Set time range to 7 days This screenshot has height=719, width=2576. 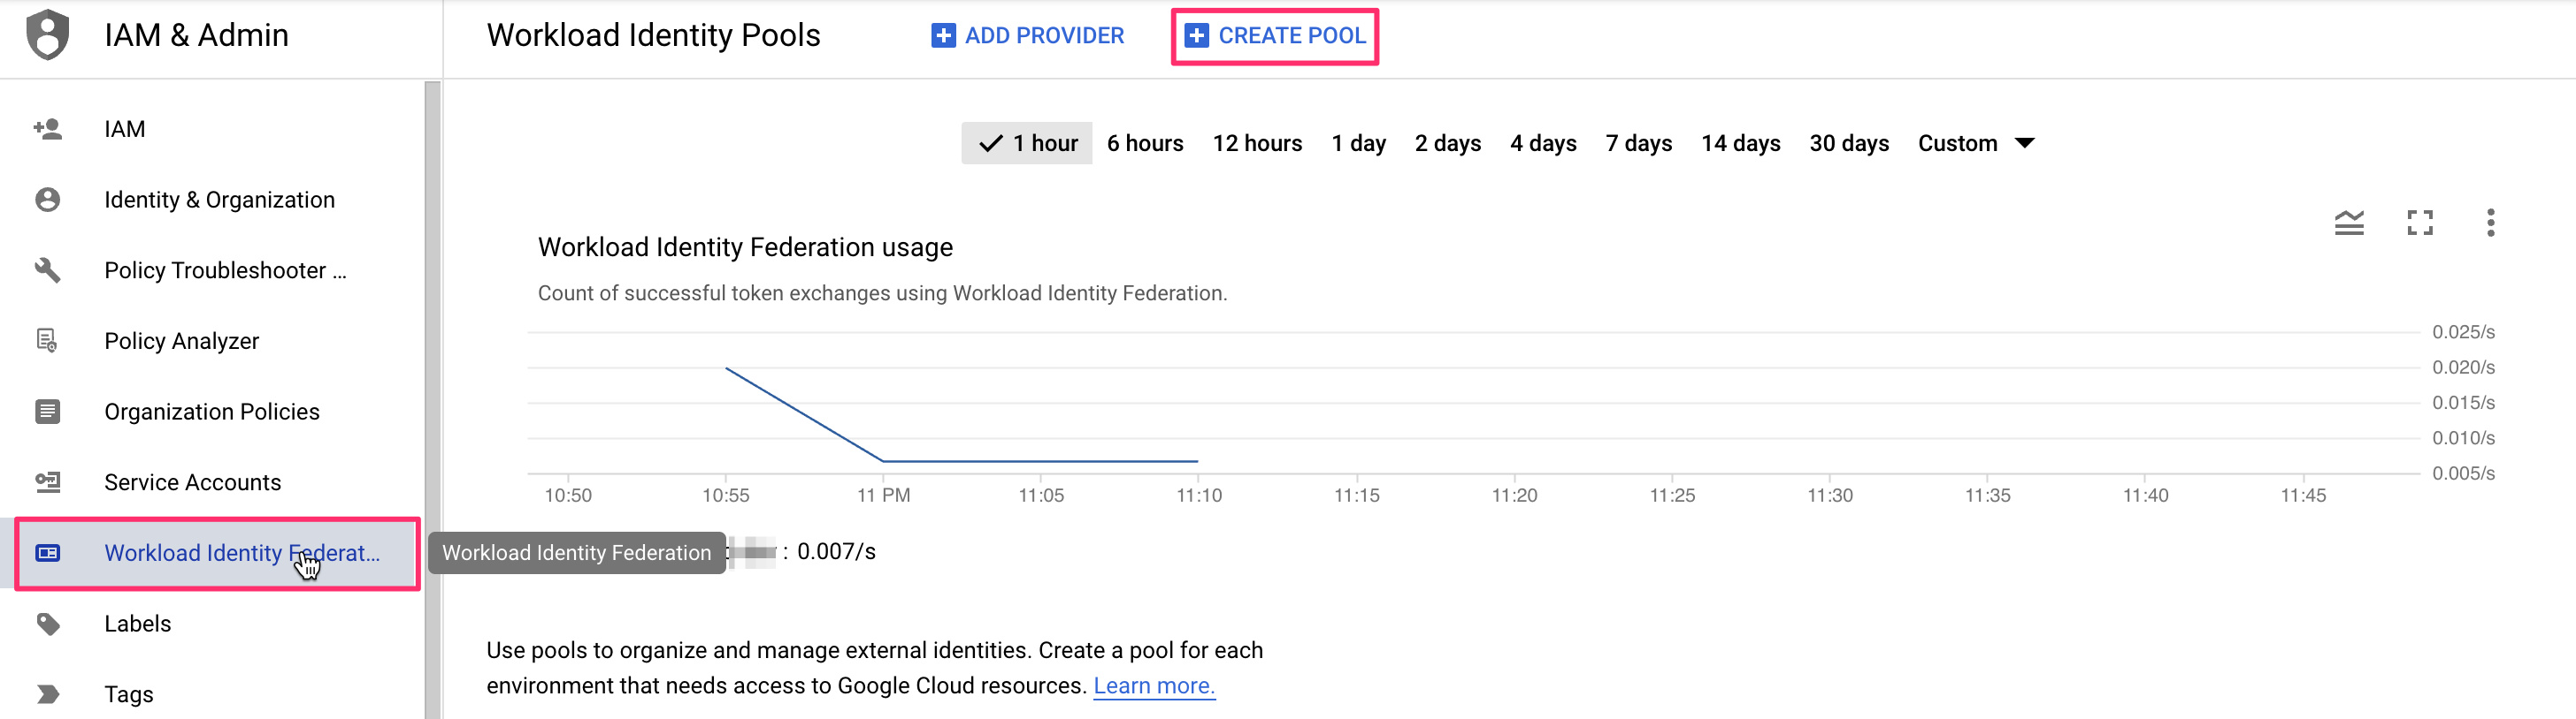coord(1638,144)
